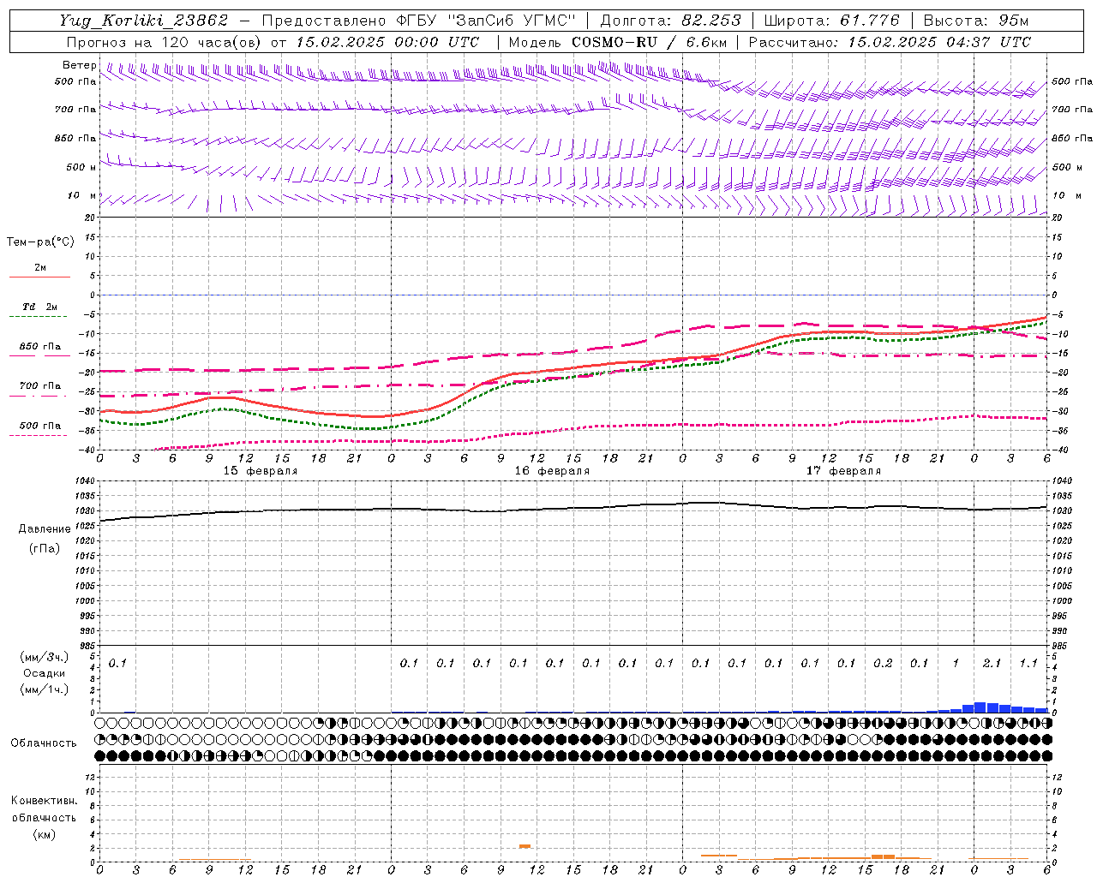Click the (гПа) unit under Давление
This screenshot has width=1097, height=877.
pos(45,548)
